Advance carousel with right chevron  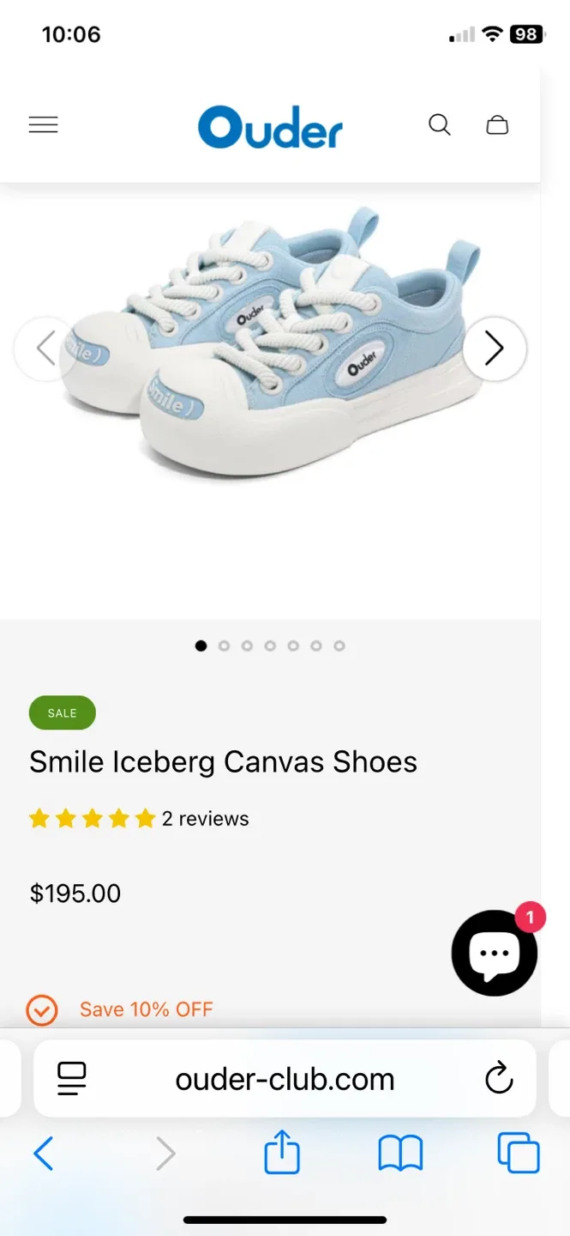(x=495, y=348)
